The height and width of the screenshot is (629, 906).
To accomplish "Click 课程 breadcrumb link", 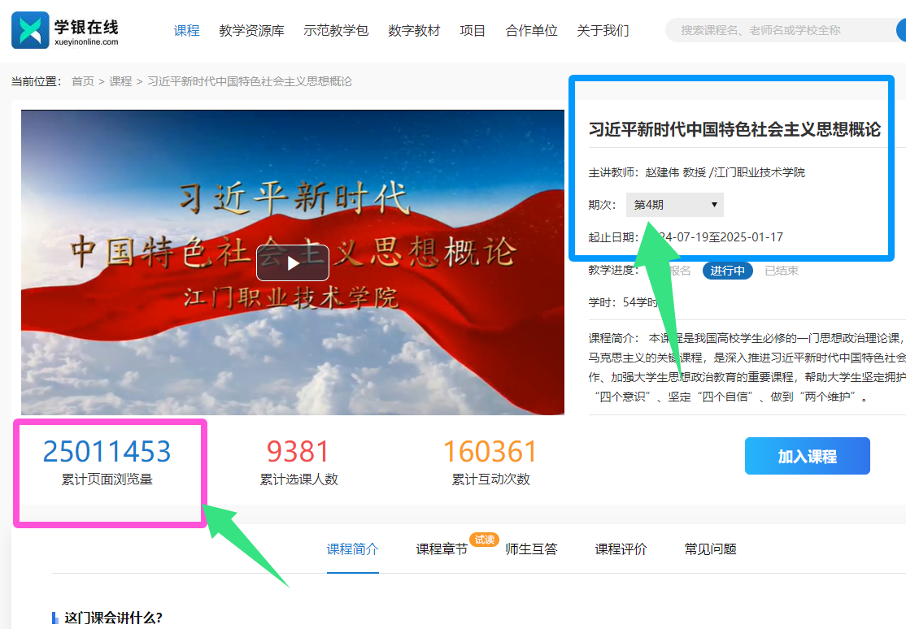I will [120, 81].
